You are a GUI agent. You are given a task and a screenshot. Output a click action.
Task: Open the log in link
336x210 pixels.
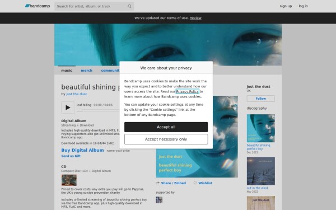pyautogui.click(x=303, y=6)
